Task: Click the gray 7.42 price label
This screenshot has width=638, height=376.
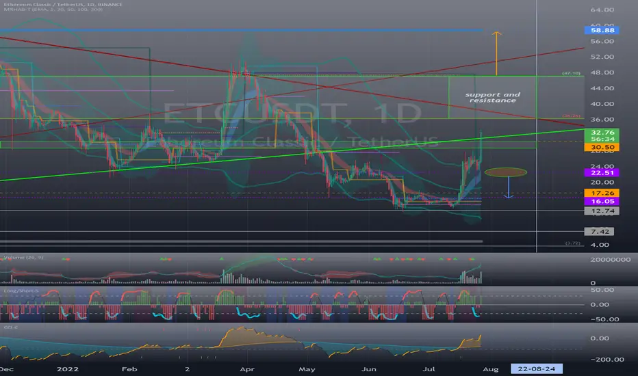Action: pos(600,231)
